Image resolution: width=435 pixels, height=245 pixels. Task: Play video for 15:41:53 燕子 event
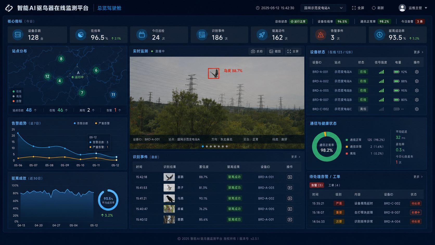(290, 188)
